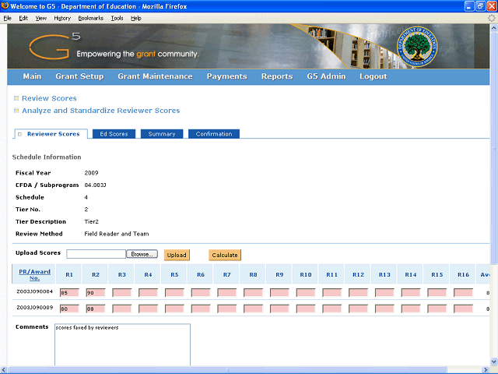Click the Field Reader and Team text

point(117,234)
